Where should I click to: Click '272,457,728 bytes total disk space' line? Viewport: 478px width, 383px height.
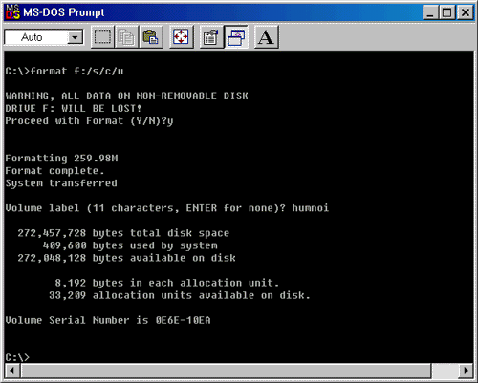tap(123, 233)
